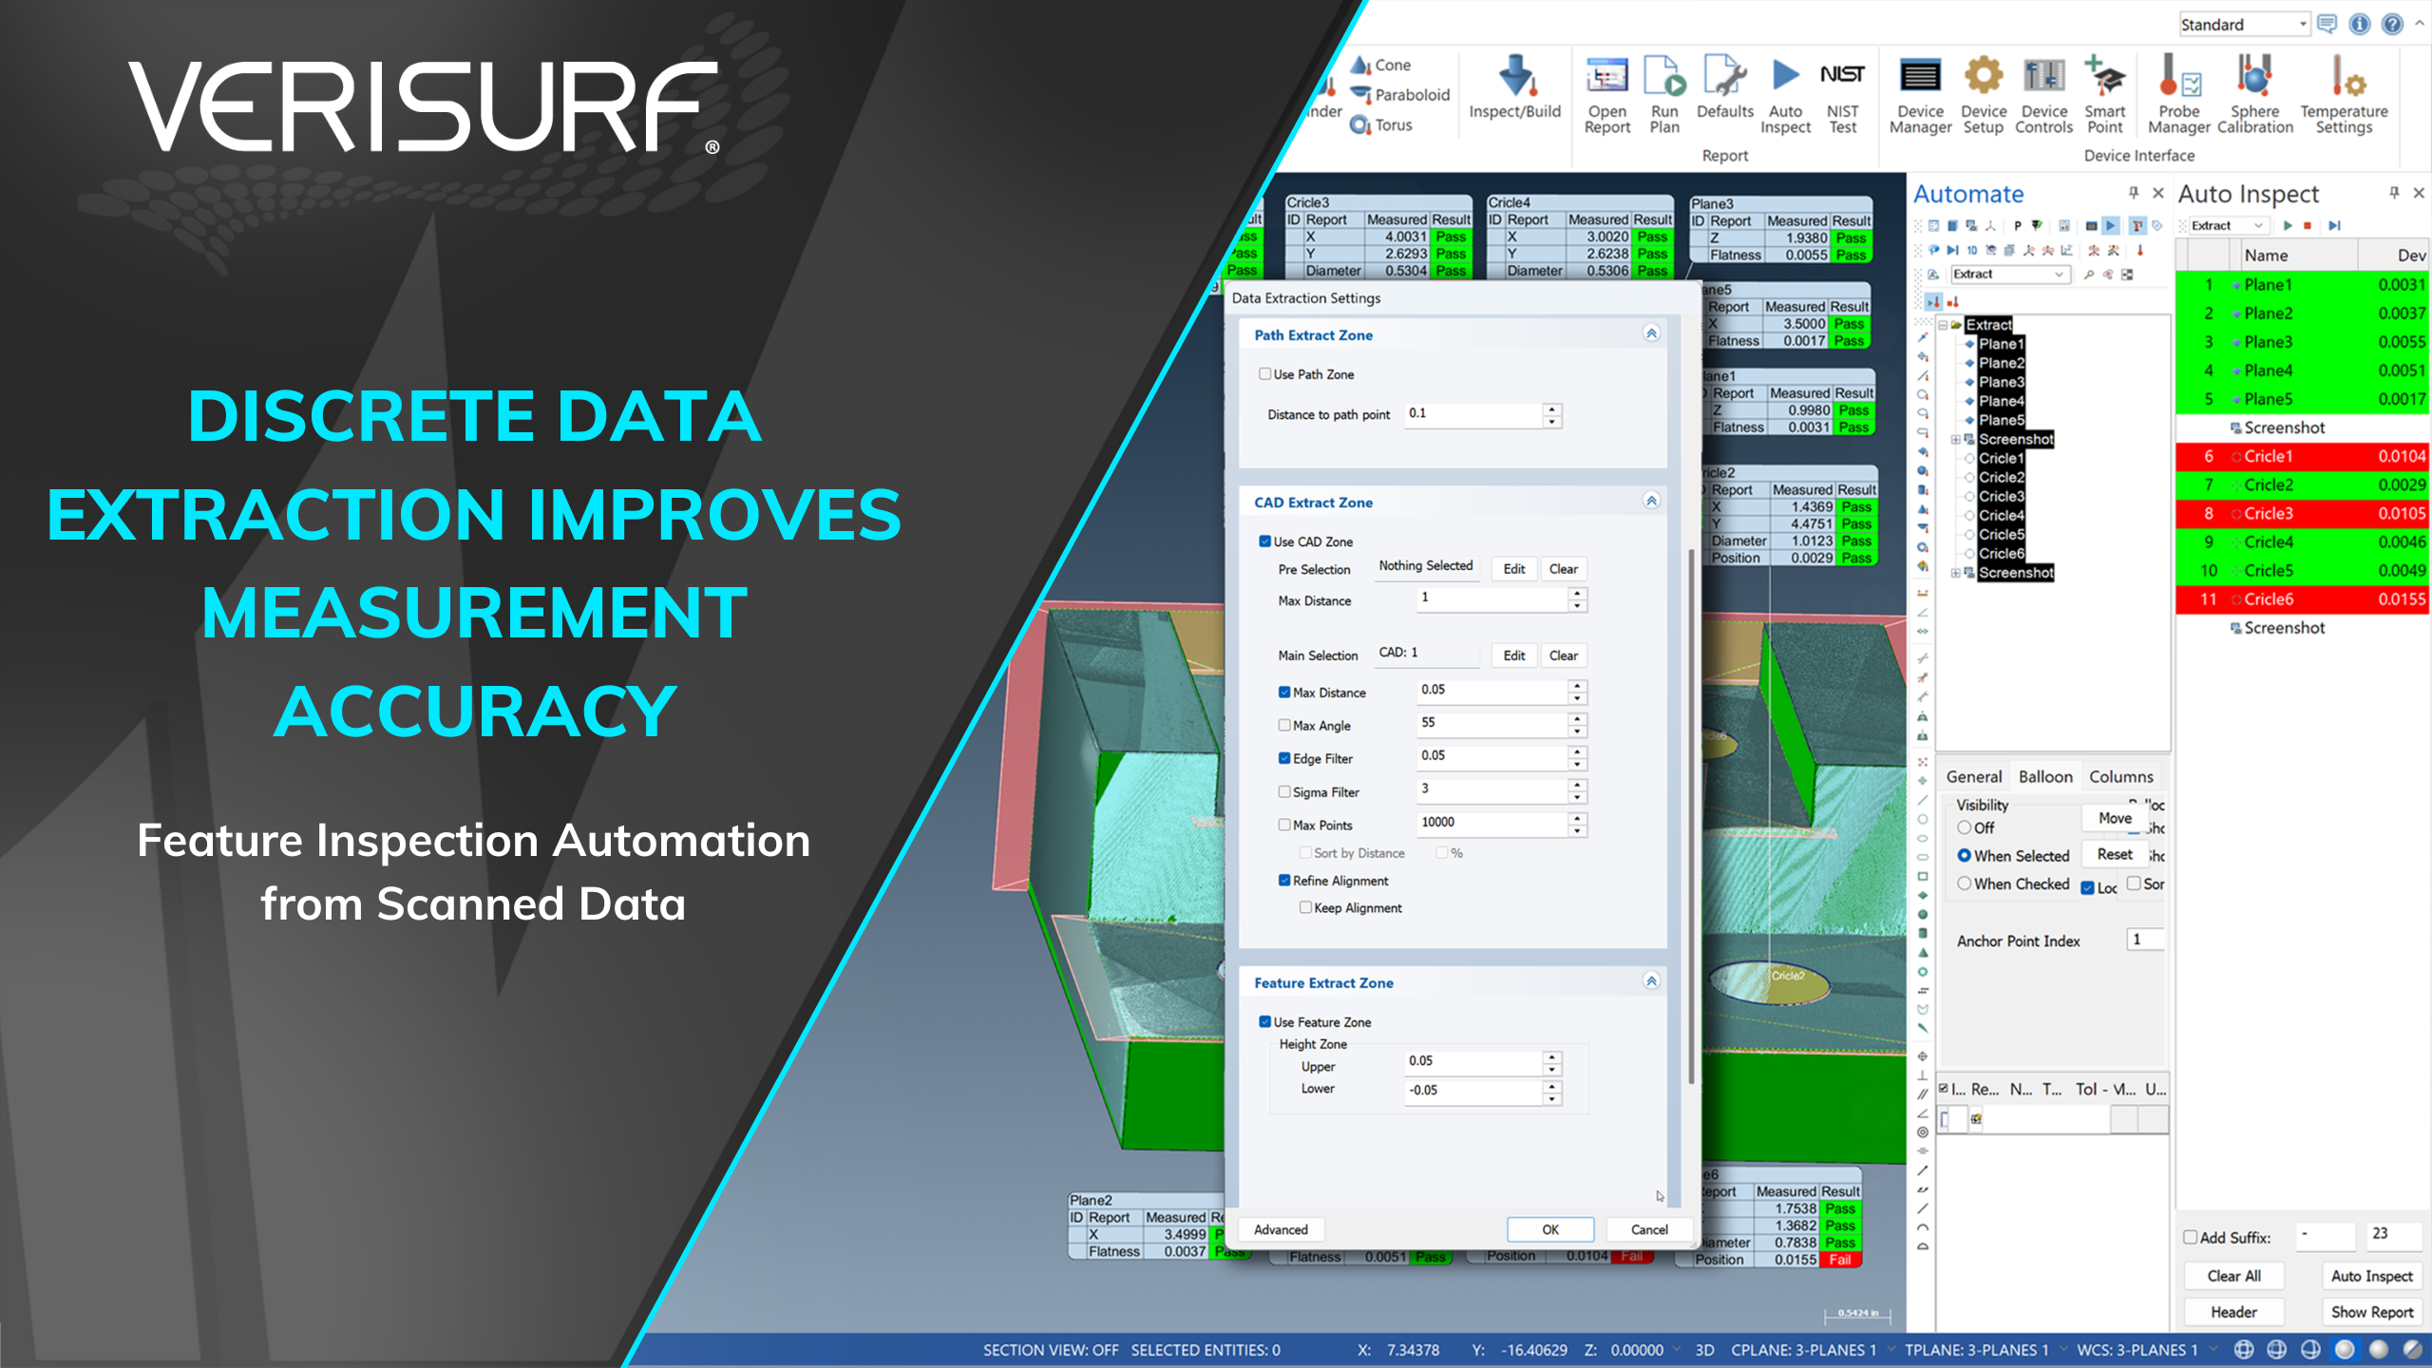Toggle Refine Alignment checkbox
Screen dimensions: 2432x1368
click(x=1284, y=881)
